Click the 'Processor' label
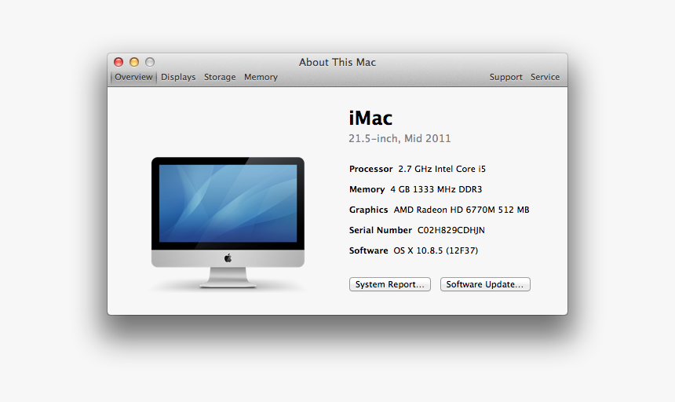675x402 pixels. 371,169
